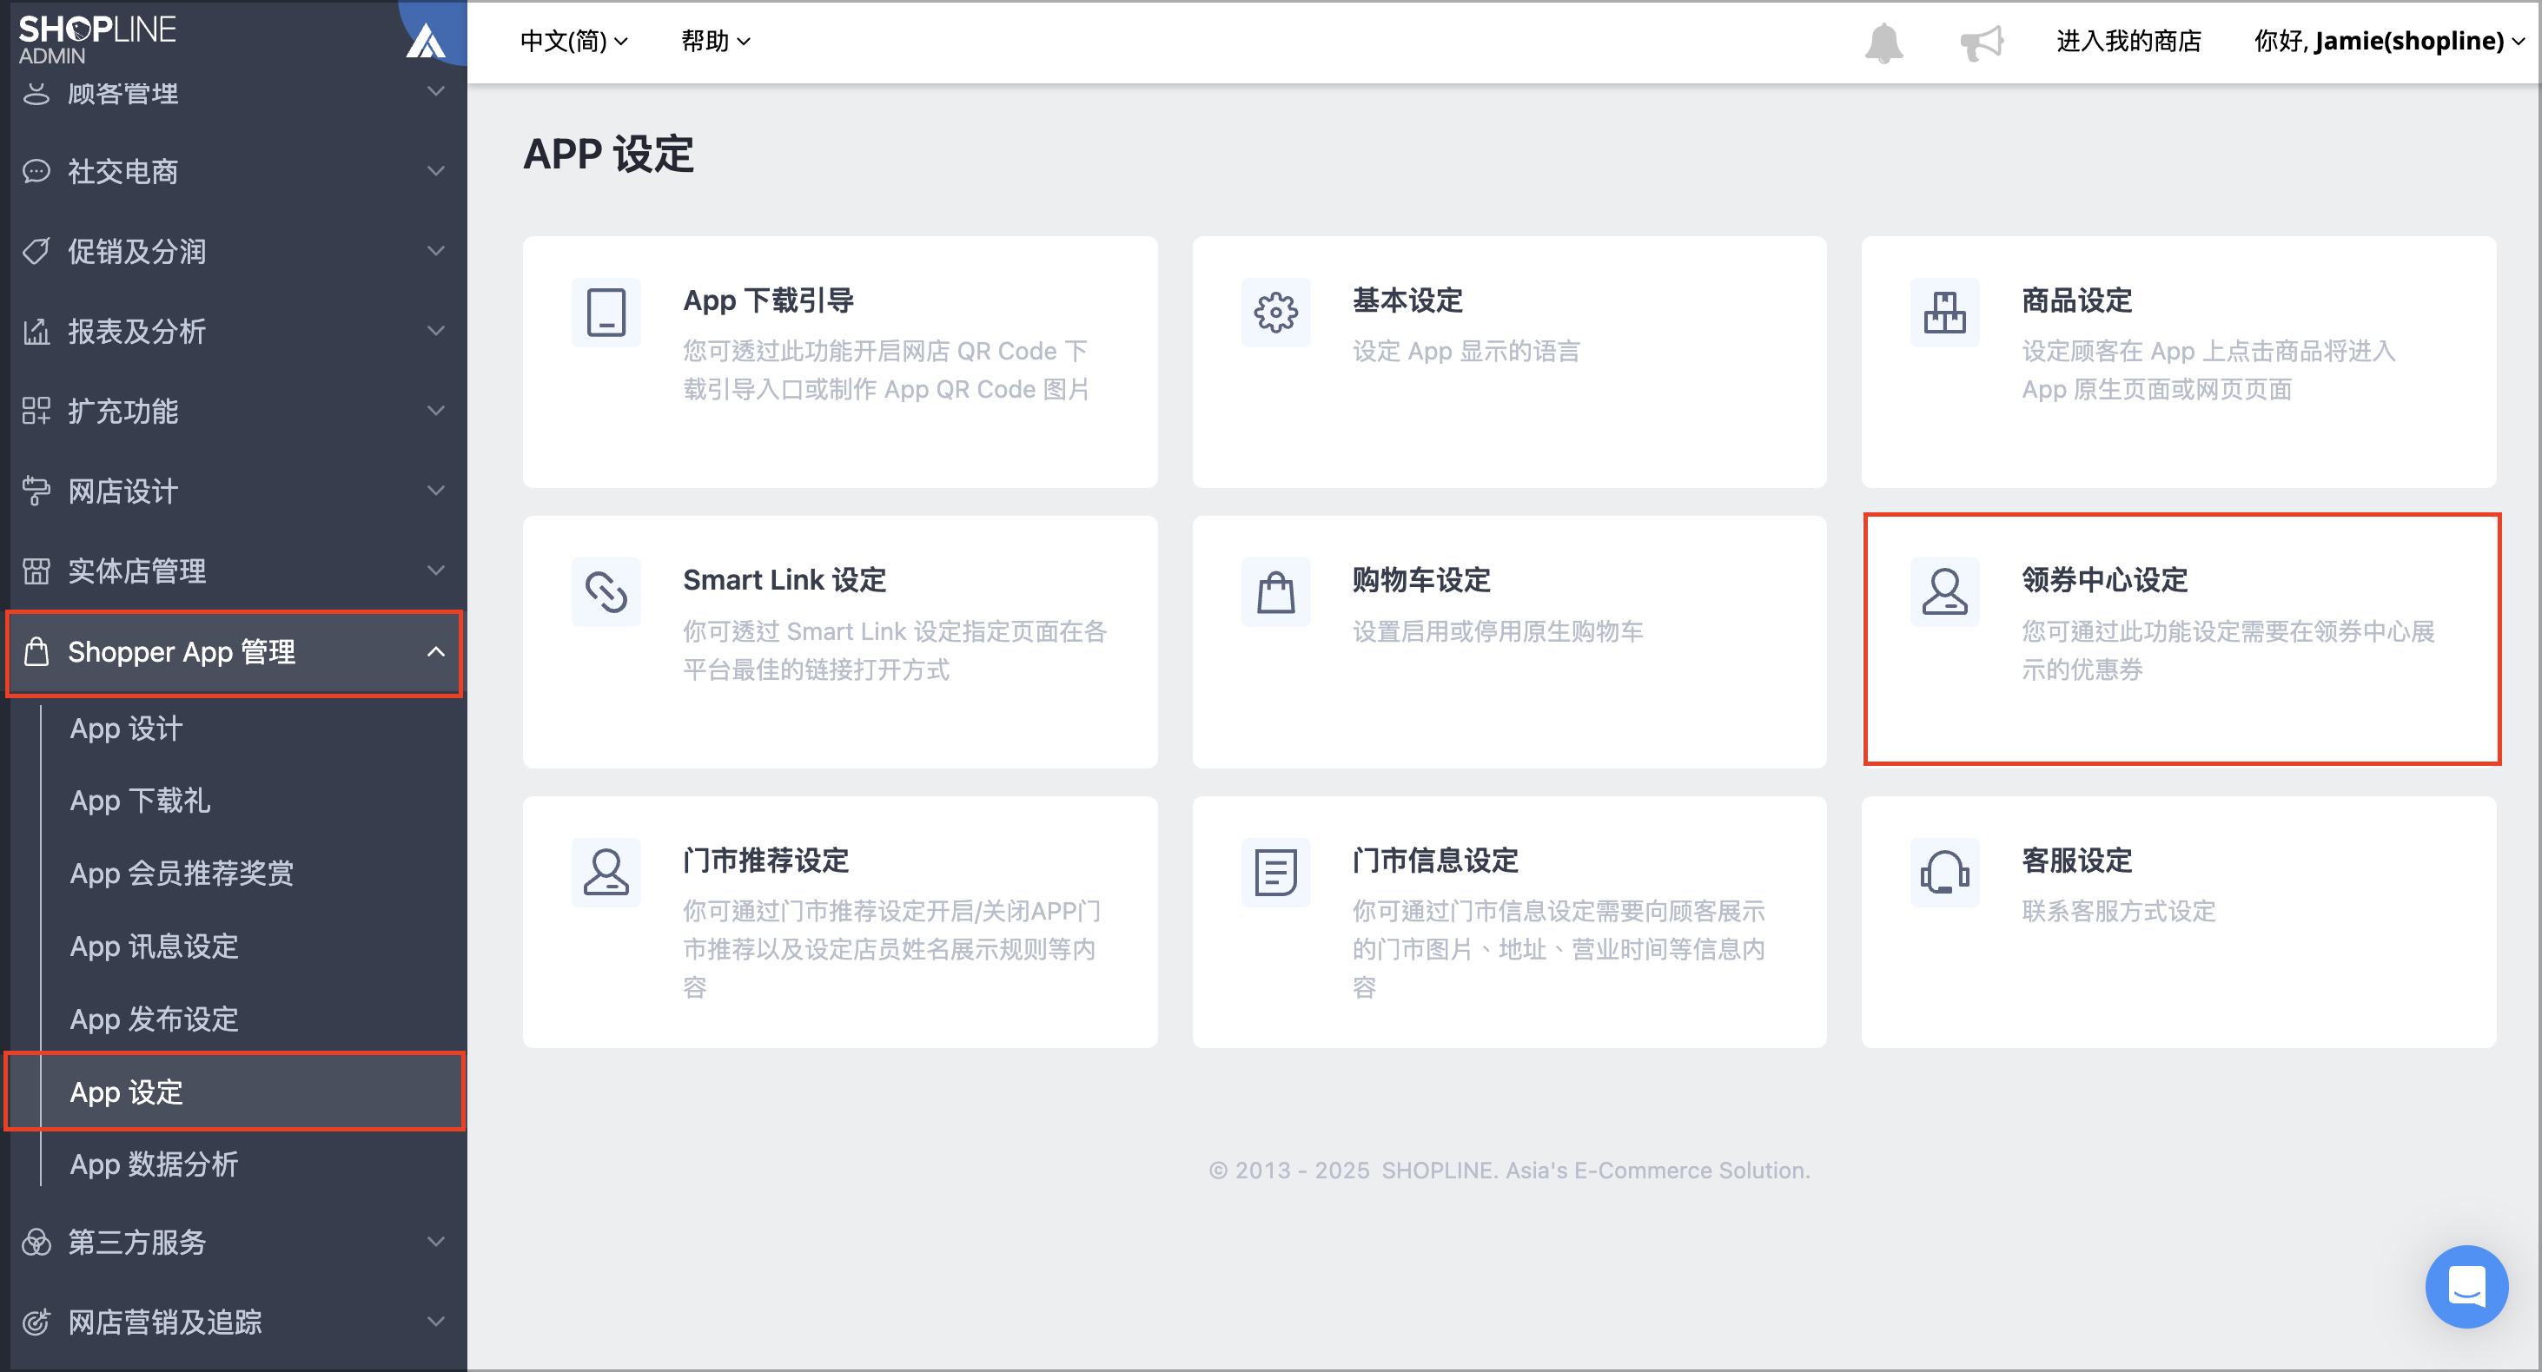This screenshot has width=2542, height=1372.
Task: Click the 第三方服务 sidebar label
Action: click(137, 1242)
